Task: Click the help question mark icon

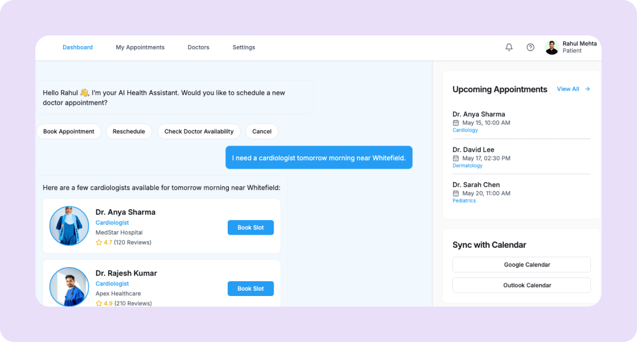Action: pyautogui.click(x=530, y=47)
